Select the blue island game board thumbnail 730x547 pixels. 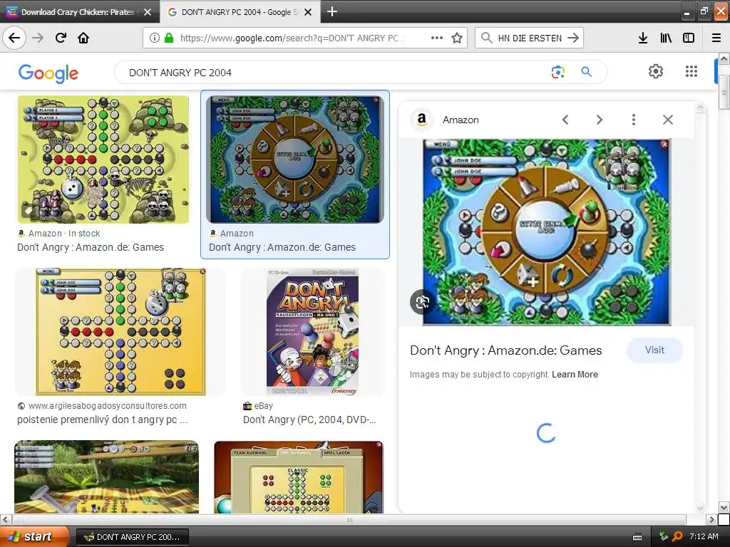(x=295, y=160)
